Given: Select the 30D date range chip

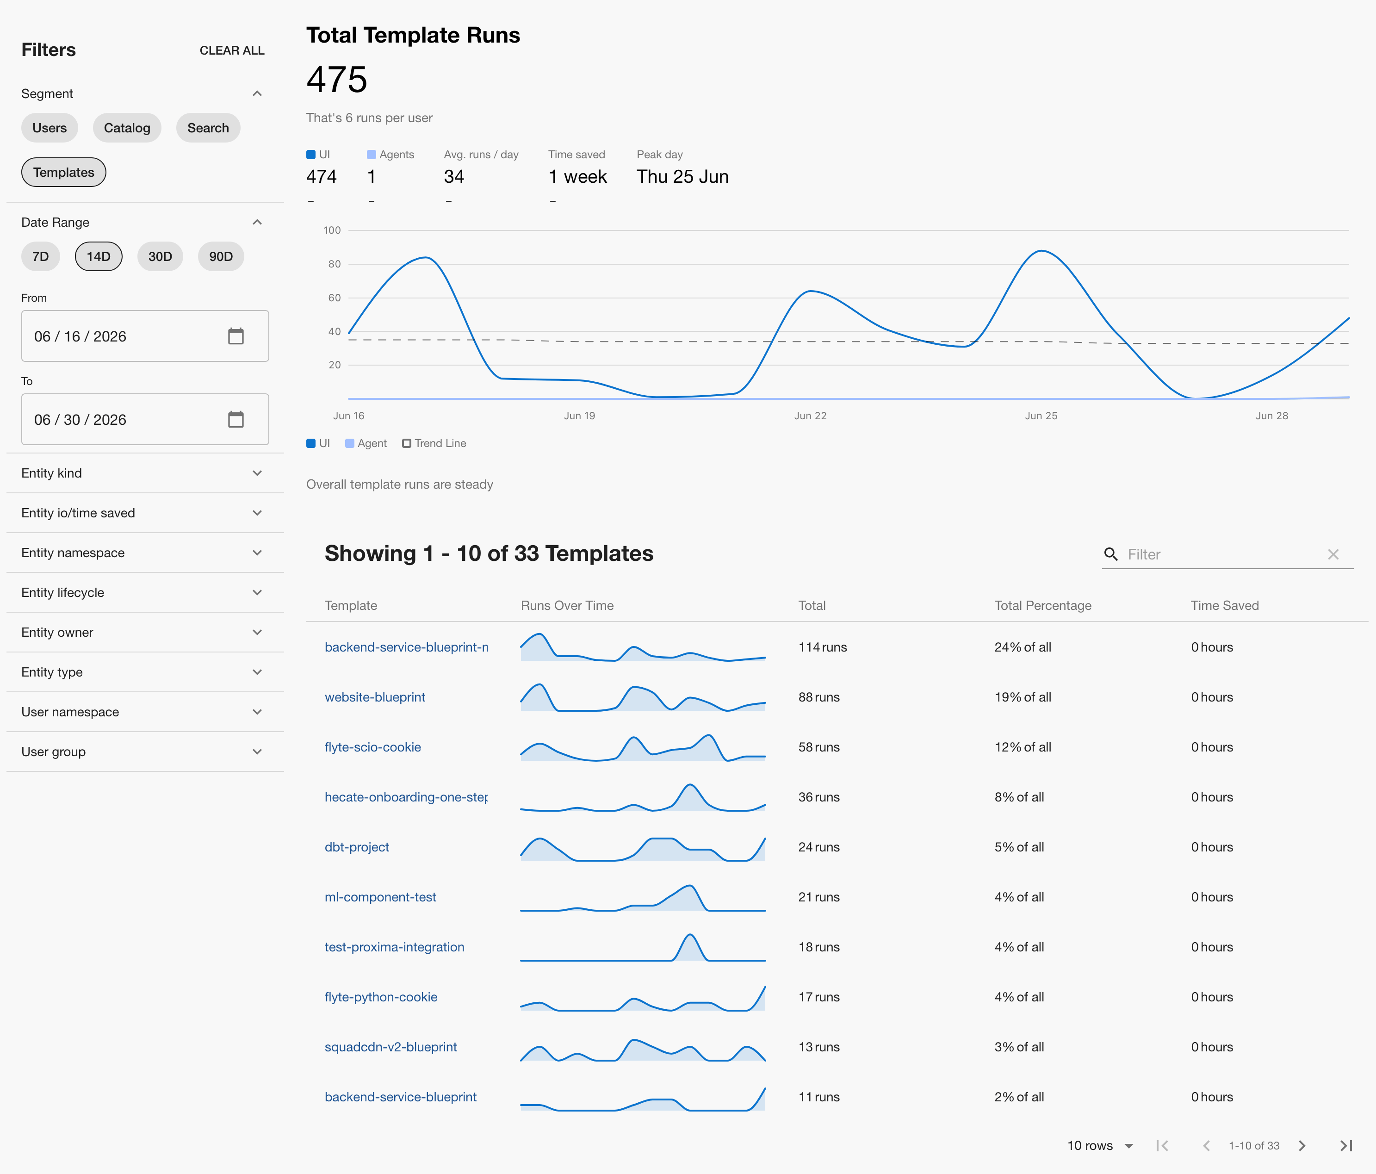Looking at the screenshot, I should (160, 256).
